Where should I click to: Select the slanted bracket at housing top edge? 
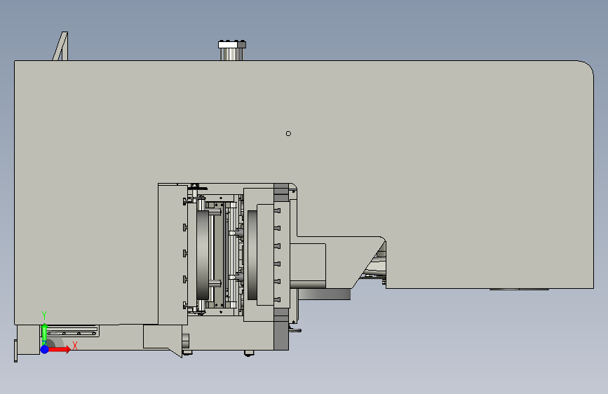(x=60, y=46)
